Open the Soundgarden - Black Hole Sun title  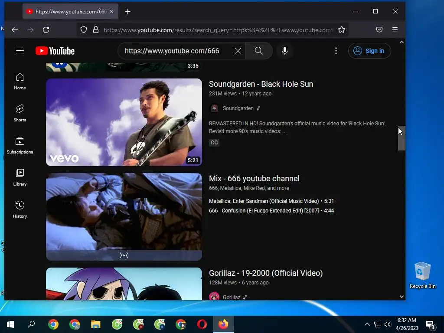pos(261,84)
